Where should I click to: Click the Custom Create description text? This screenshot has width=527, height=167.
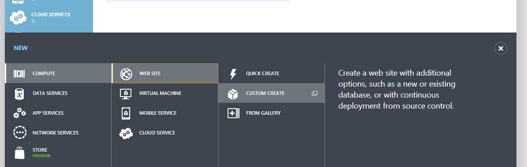tap(396, 89)
